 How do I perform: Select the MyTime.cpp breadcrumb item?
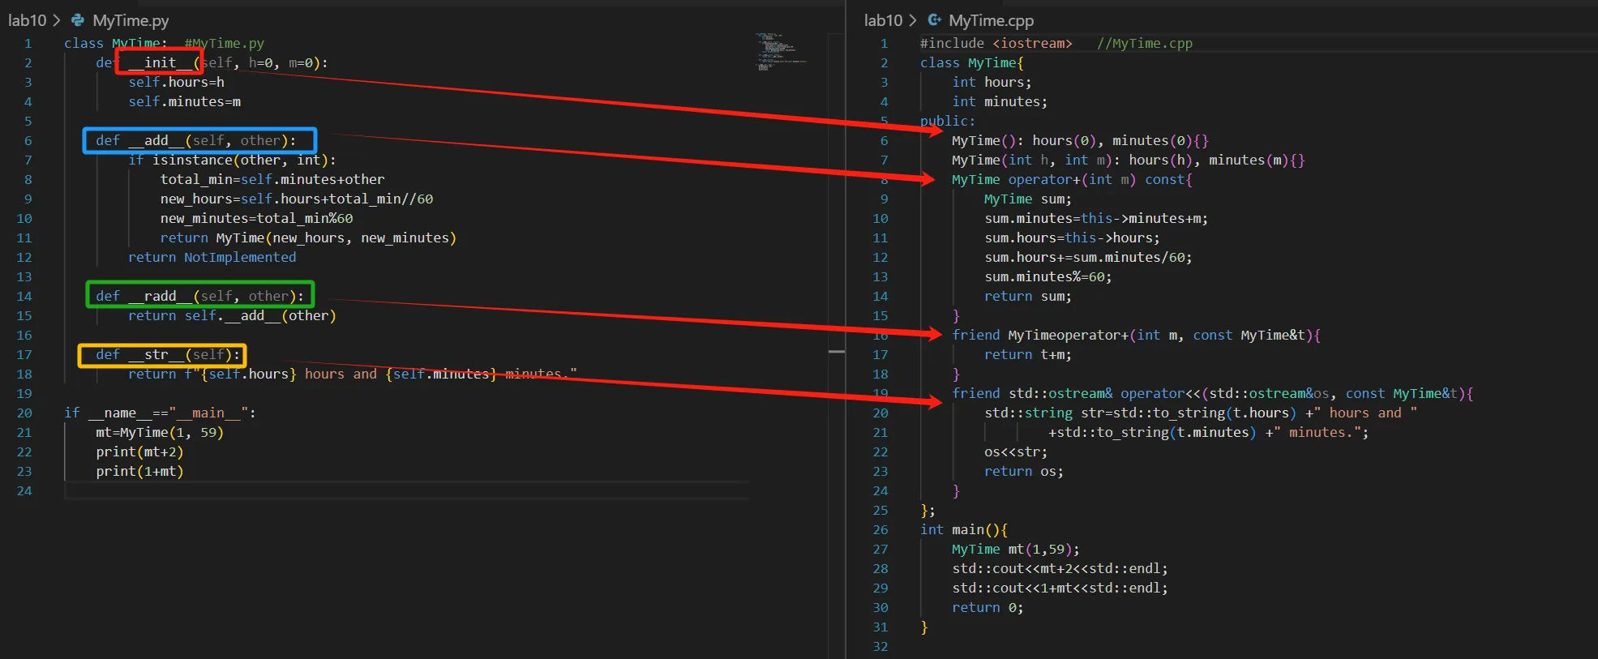991,20
